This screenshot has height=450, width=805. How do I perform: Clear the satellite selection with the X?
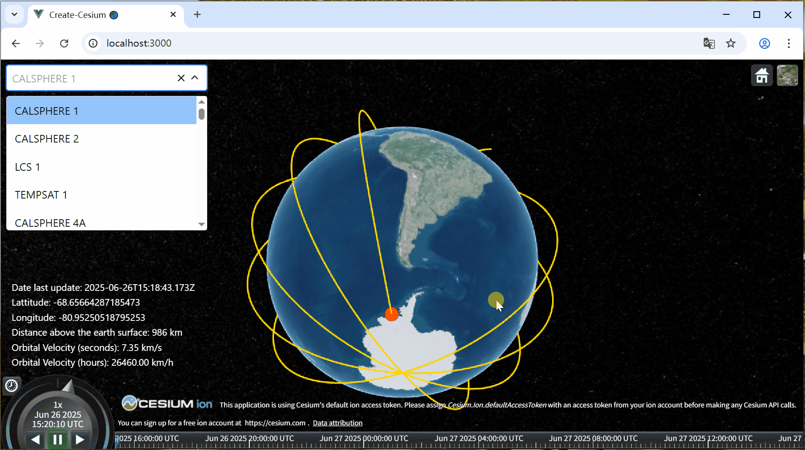coord(181,78)
